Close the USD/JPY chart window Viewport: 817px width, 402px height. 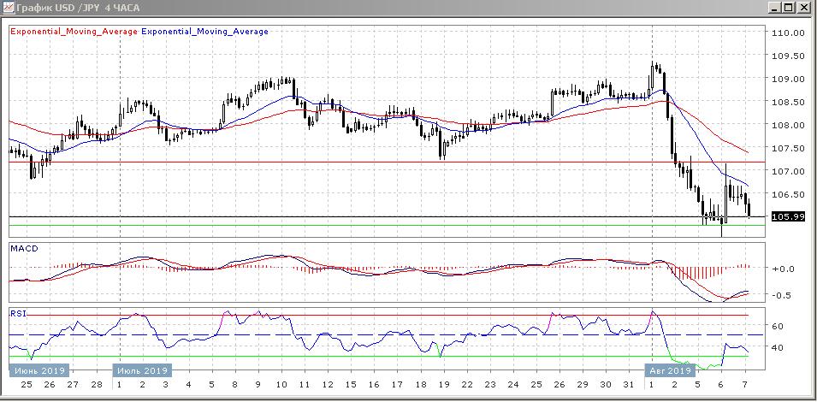pyautogui.click(x=806, y=8)
